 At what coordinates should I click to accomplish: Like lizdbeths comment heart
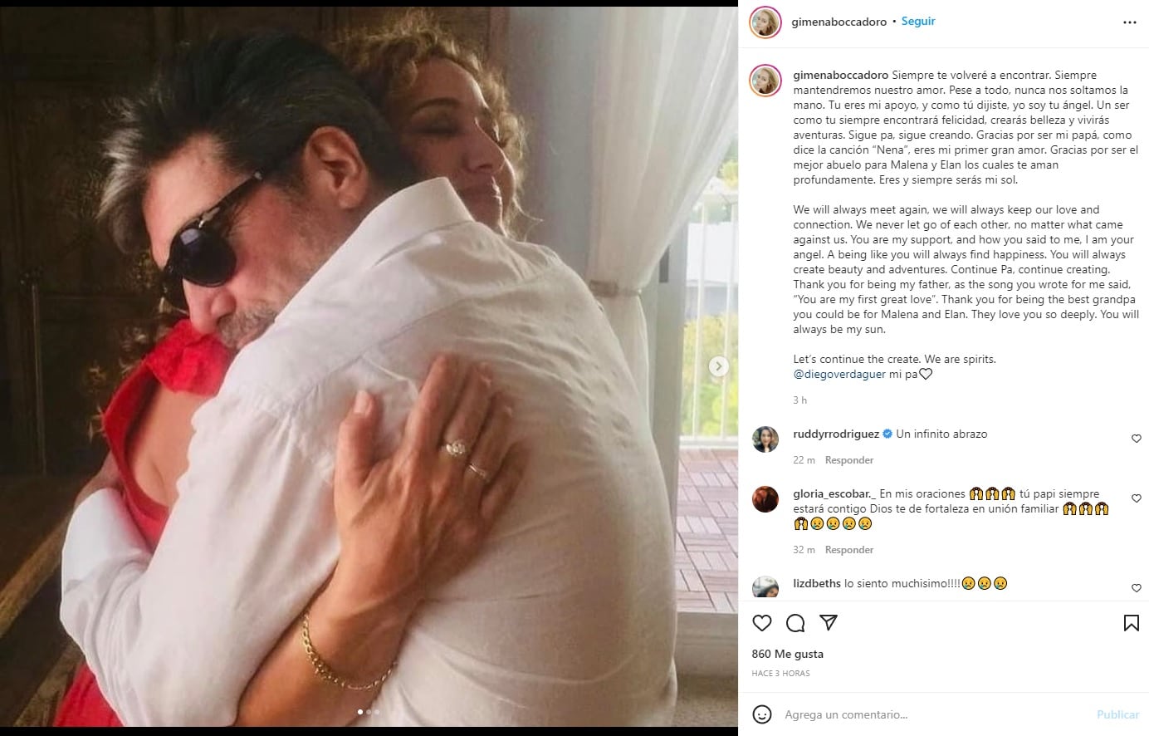[1137, 588]
